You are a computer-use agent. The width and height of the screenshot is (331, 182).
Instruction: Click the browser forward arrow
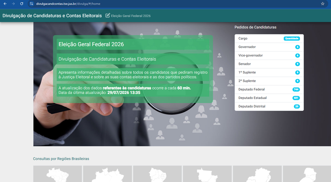[13, 4]
